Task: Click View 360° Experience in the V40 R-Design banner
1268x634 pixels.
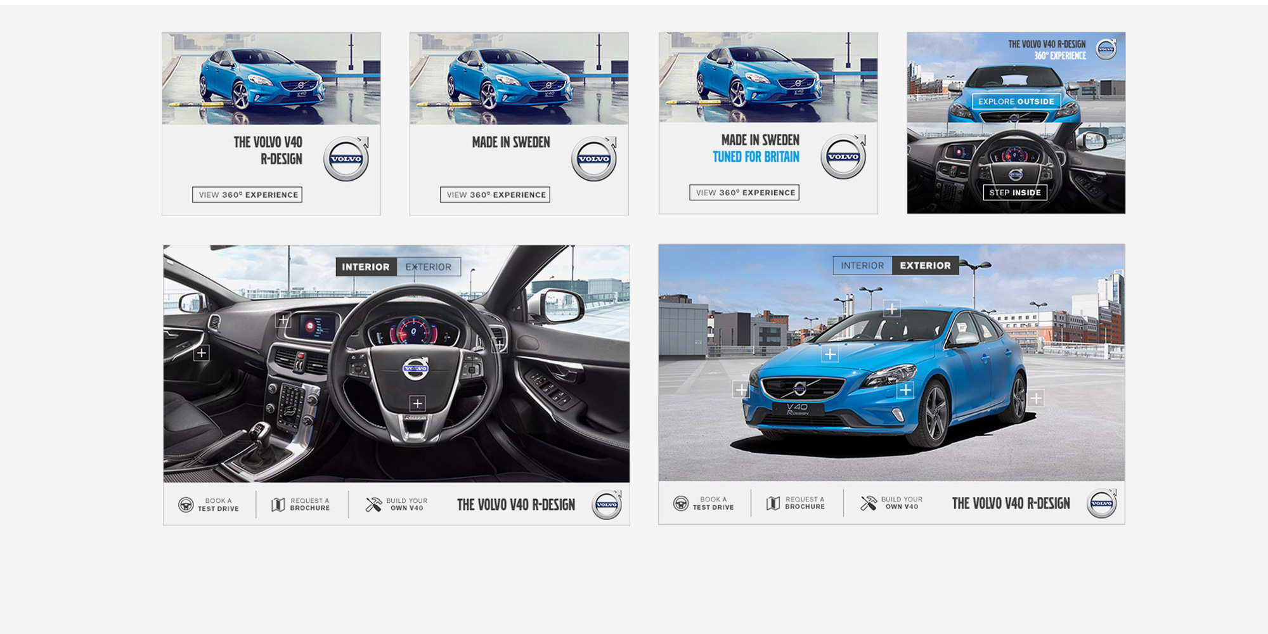Action: [248, 195]
